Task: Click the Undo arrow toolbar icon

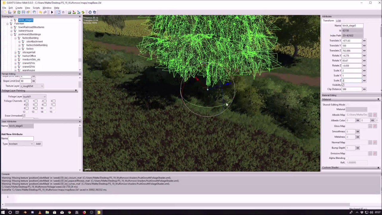Action: pyautogui.click(x=40, y=12)
